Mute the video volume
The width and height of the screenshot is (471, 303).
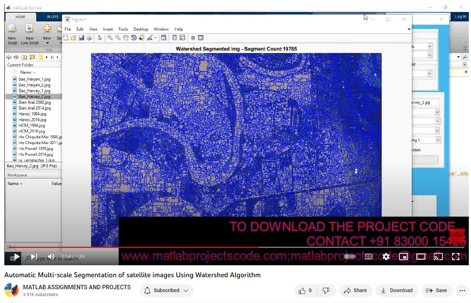pyautogui.click(x=51, y=257)
